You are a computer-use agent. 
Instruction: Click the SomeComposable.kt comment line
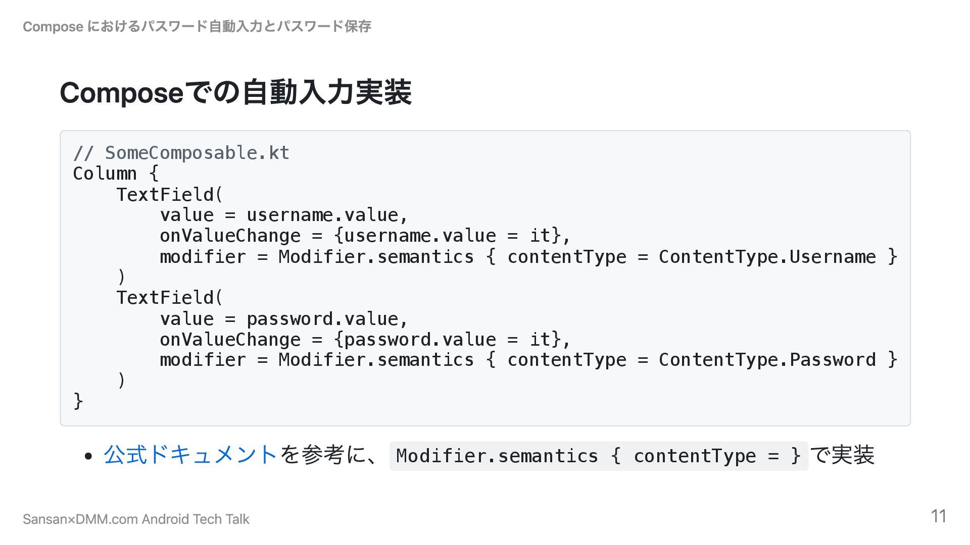181,153
